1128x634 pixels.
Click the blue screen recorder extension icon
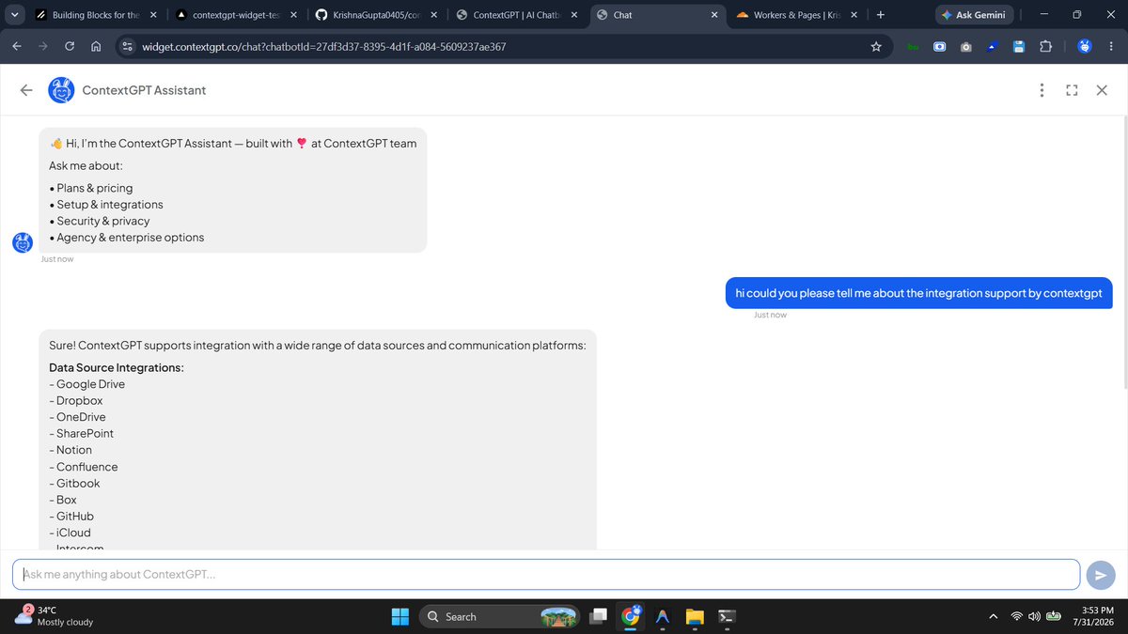point(939,46)
